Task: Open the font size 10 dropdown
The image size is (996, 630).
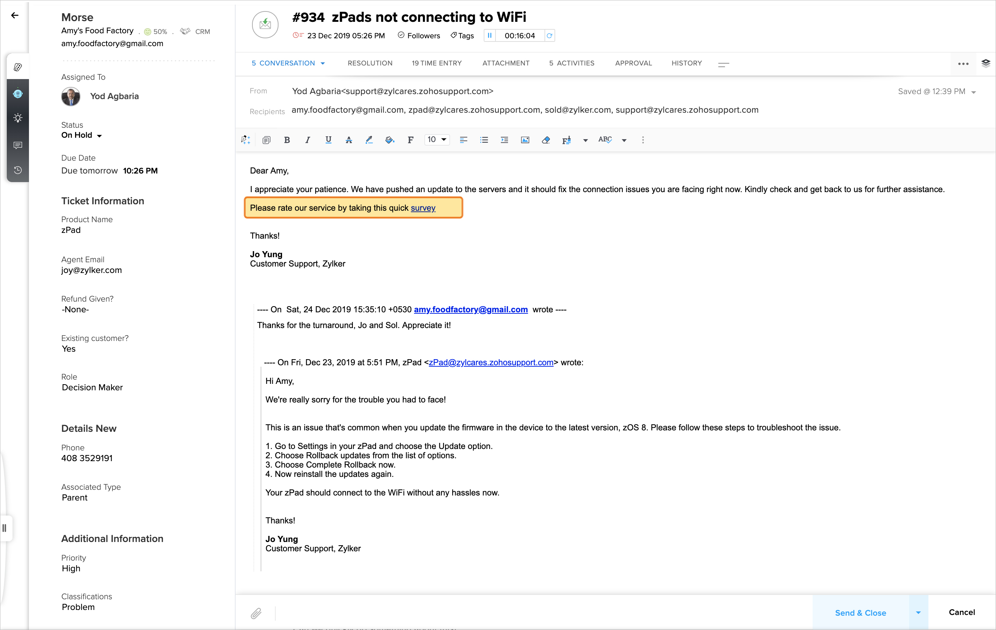Action: coord(437,140)
